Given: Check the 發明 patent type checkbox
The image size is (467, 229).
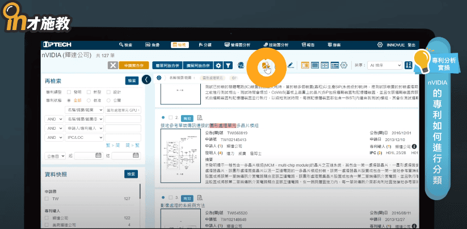Looking at the screenshot, I should [x=69, y=91].
